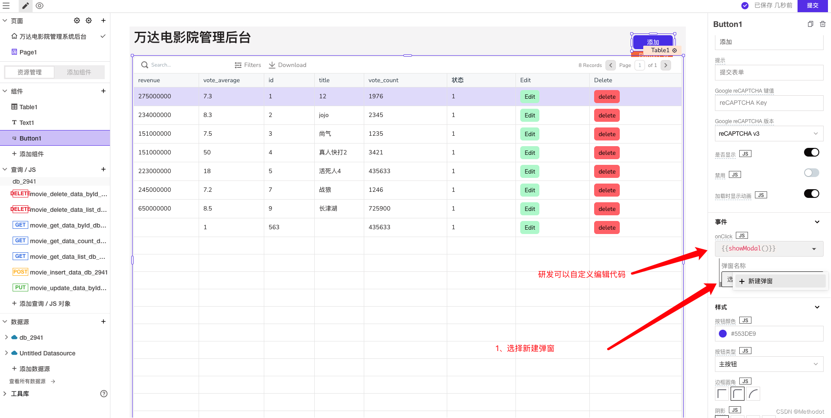The height and width of the screenshot is (418, 831).
Task: Click 查看所有数据源 link
Action: coord(32,381)
